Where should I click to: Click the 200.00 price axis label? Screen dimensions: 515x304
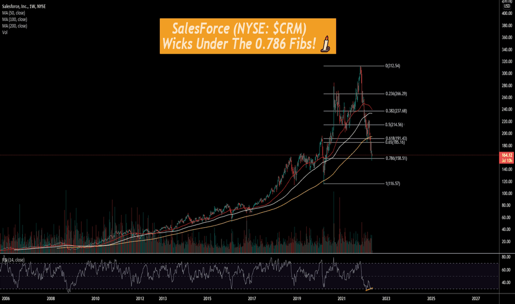click(507, 133)
